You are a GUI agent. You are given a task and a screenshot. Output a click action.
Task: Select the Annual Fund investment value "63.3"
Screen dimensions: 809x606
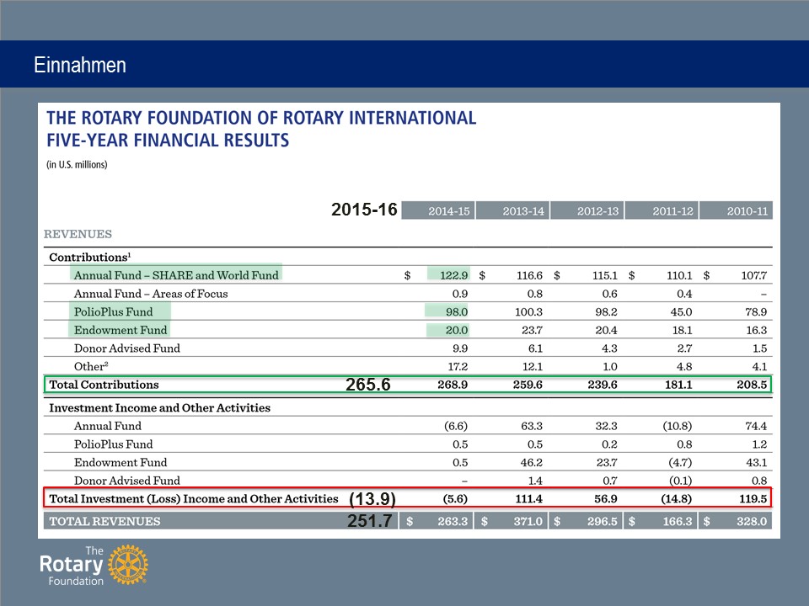click(532, 426)
